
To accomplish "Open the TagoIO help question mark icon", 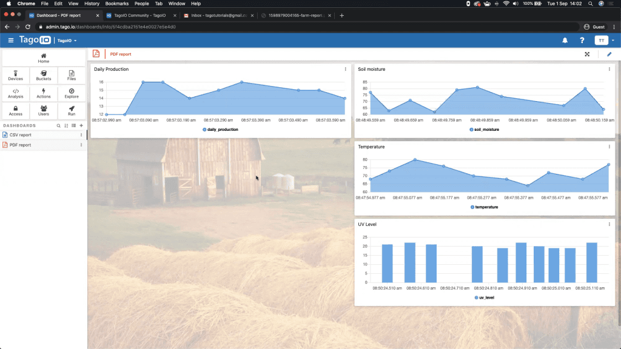I will (x=582, y=39).
